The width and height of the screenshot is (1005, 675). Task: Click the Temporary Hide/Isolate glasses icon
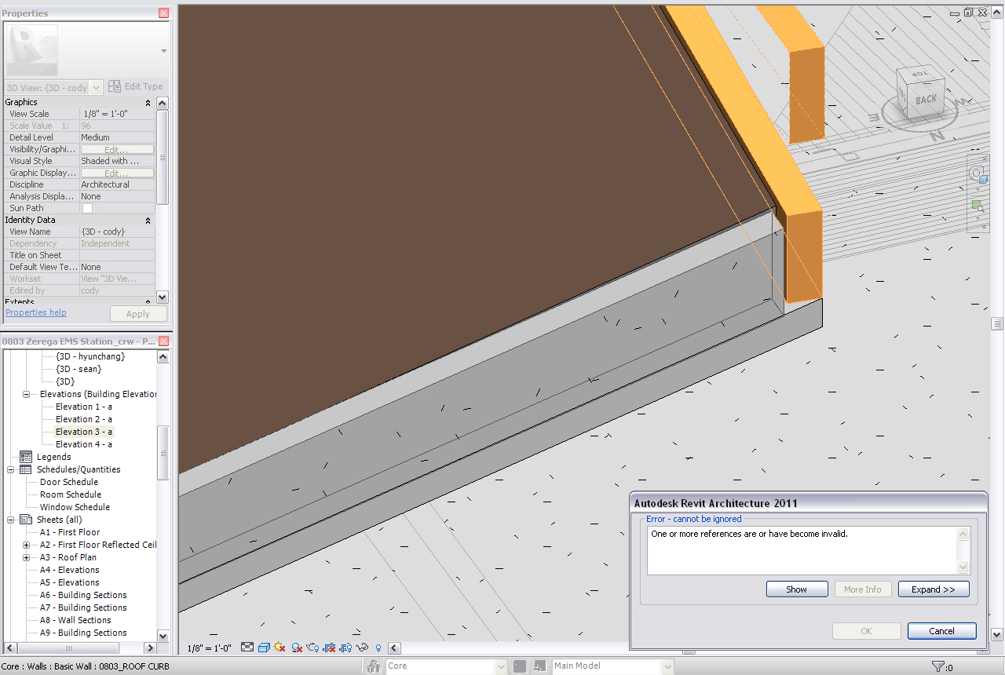click(363, 648)
